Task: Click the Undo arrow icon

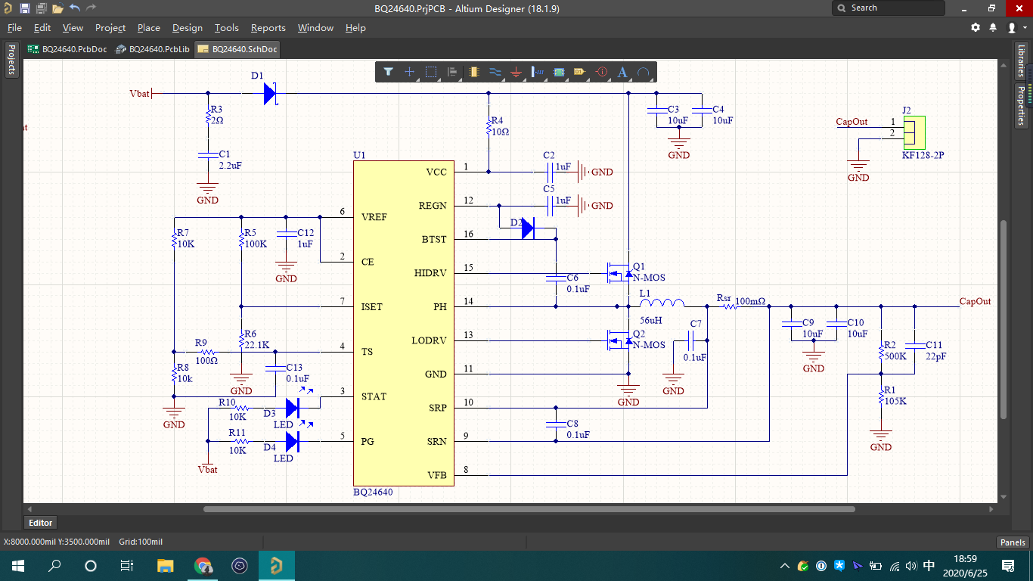Action: (75, 8)
